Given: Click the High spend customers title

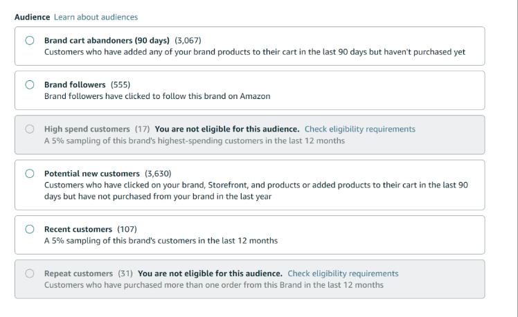Looking at the screenshot, I should point(87,129).
